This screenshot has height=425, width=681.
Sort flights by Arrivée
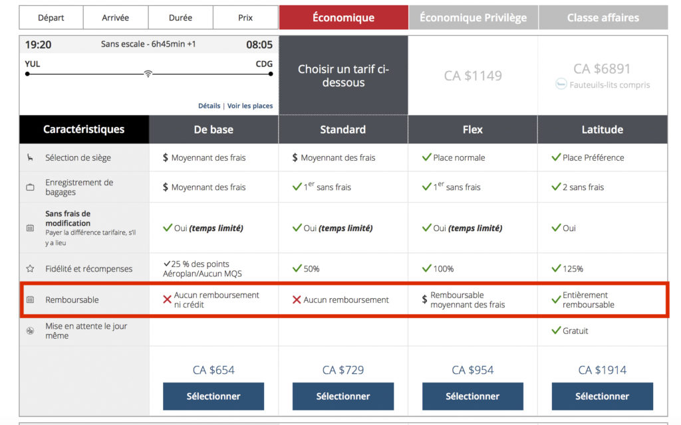pos(116,18)
